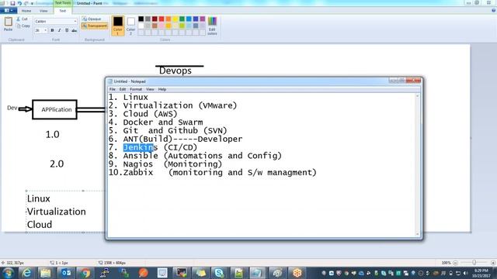This screenshot has width=497, height=279.
Task: Click the Save icon in quick access toolbar
Action: click(x=12, y=3)
